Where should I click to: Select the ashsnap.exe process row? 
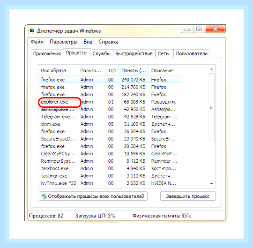tap(110, 109)
